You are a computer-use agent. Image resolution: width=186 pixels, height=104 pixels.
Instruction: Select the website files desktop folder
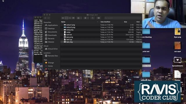point(146,75)
